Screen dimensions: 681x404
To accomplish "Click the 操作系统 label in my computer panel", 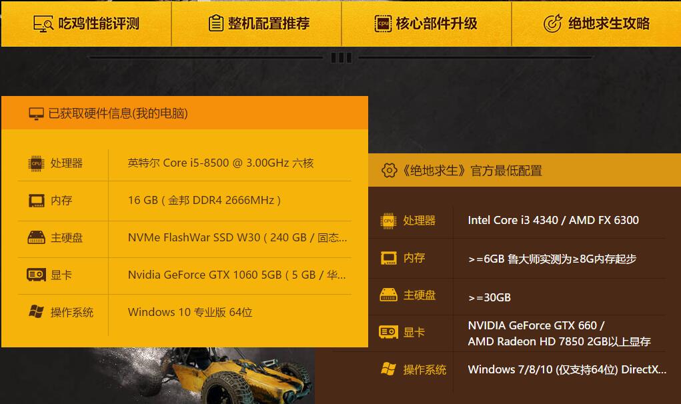I will 71,313.
